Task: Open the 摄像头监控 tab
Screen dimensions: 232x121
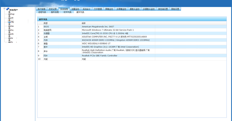Action: [x=134, y=9]
